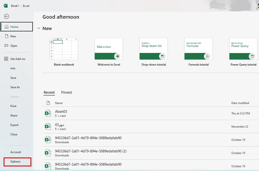The height and width of the screenshot is (171, 259).
Task: Click the Get Add-ins grid icon
Action: pos(6,59)
